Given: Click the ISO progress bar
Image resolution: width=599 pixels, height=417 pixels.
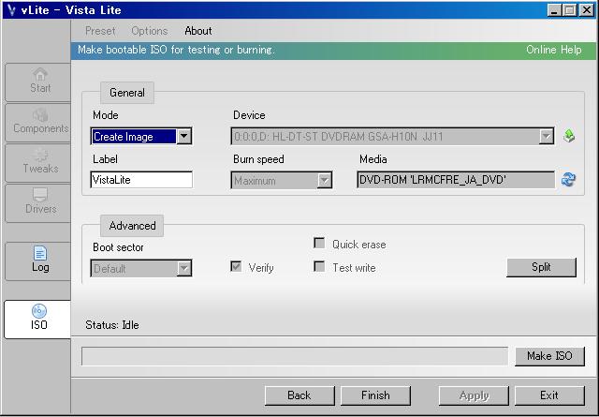Looking at the screenshot, I should 295,356.
